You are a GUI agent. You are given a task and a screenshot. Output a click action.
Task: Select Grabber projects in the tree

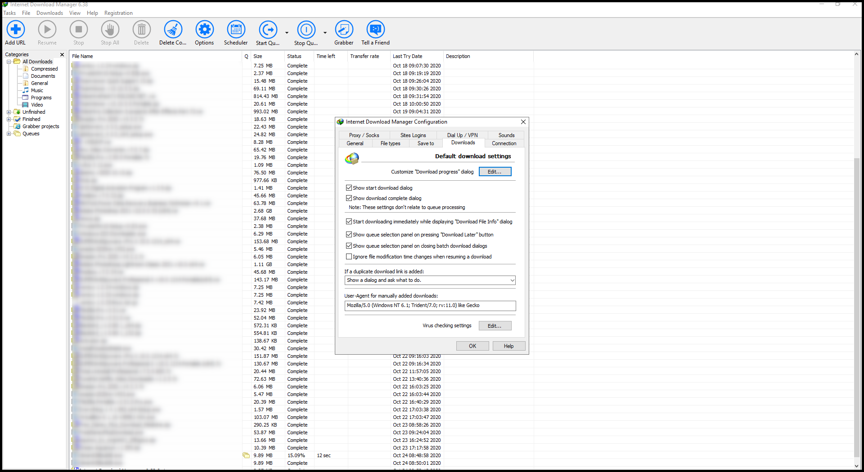(x=40, y=126)
